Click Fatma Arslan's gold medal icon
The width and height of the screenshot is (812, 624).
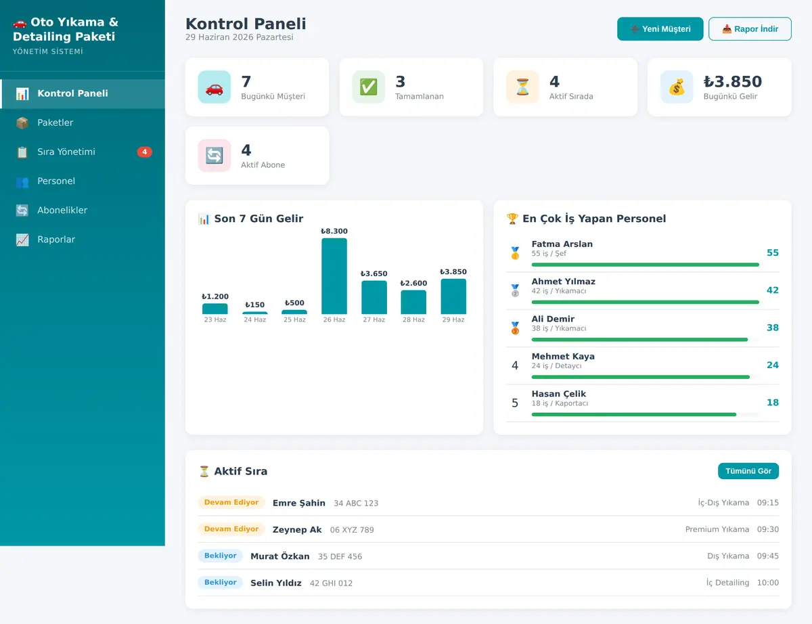click(515, 253)
